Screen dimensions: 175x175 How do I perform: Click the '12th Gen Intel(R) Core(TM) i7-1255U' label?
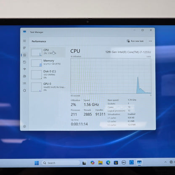click(x=128, y=52)
